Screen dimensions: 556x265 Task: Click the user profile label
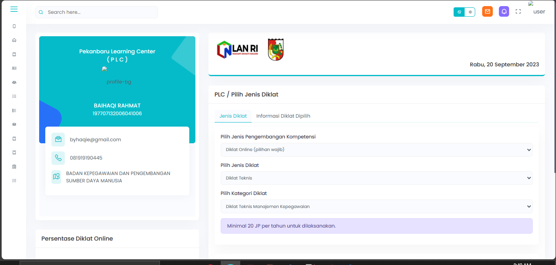[539, 12]
